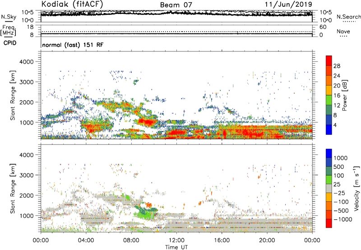
Task: Click the "N.Sky" legend label
Action: [x=9, y=17]
